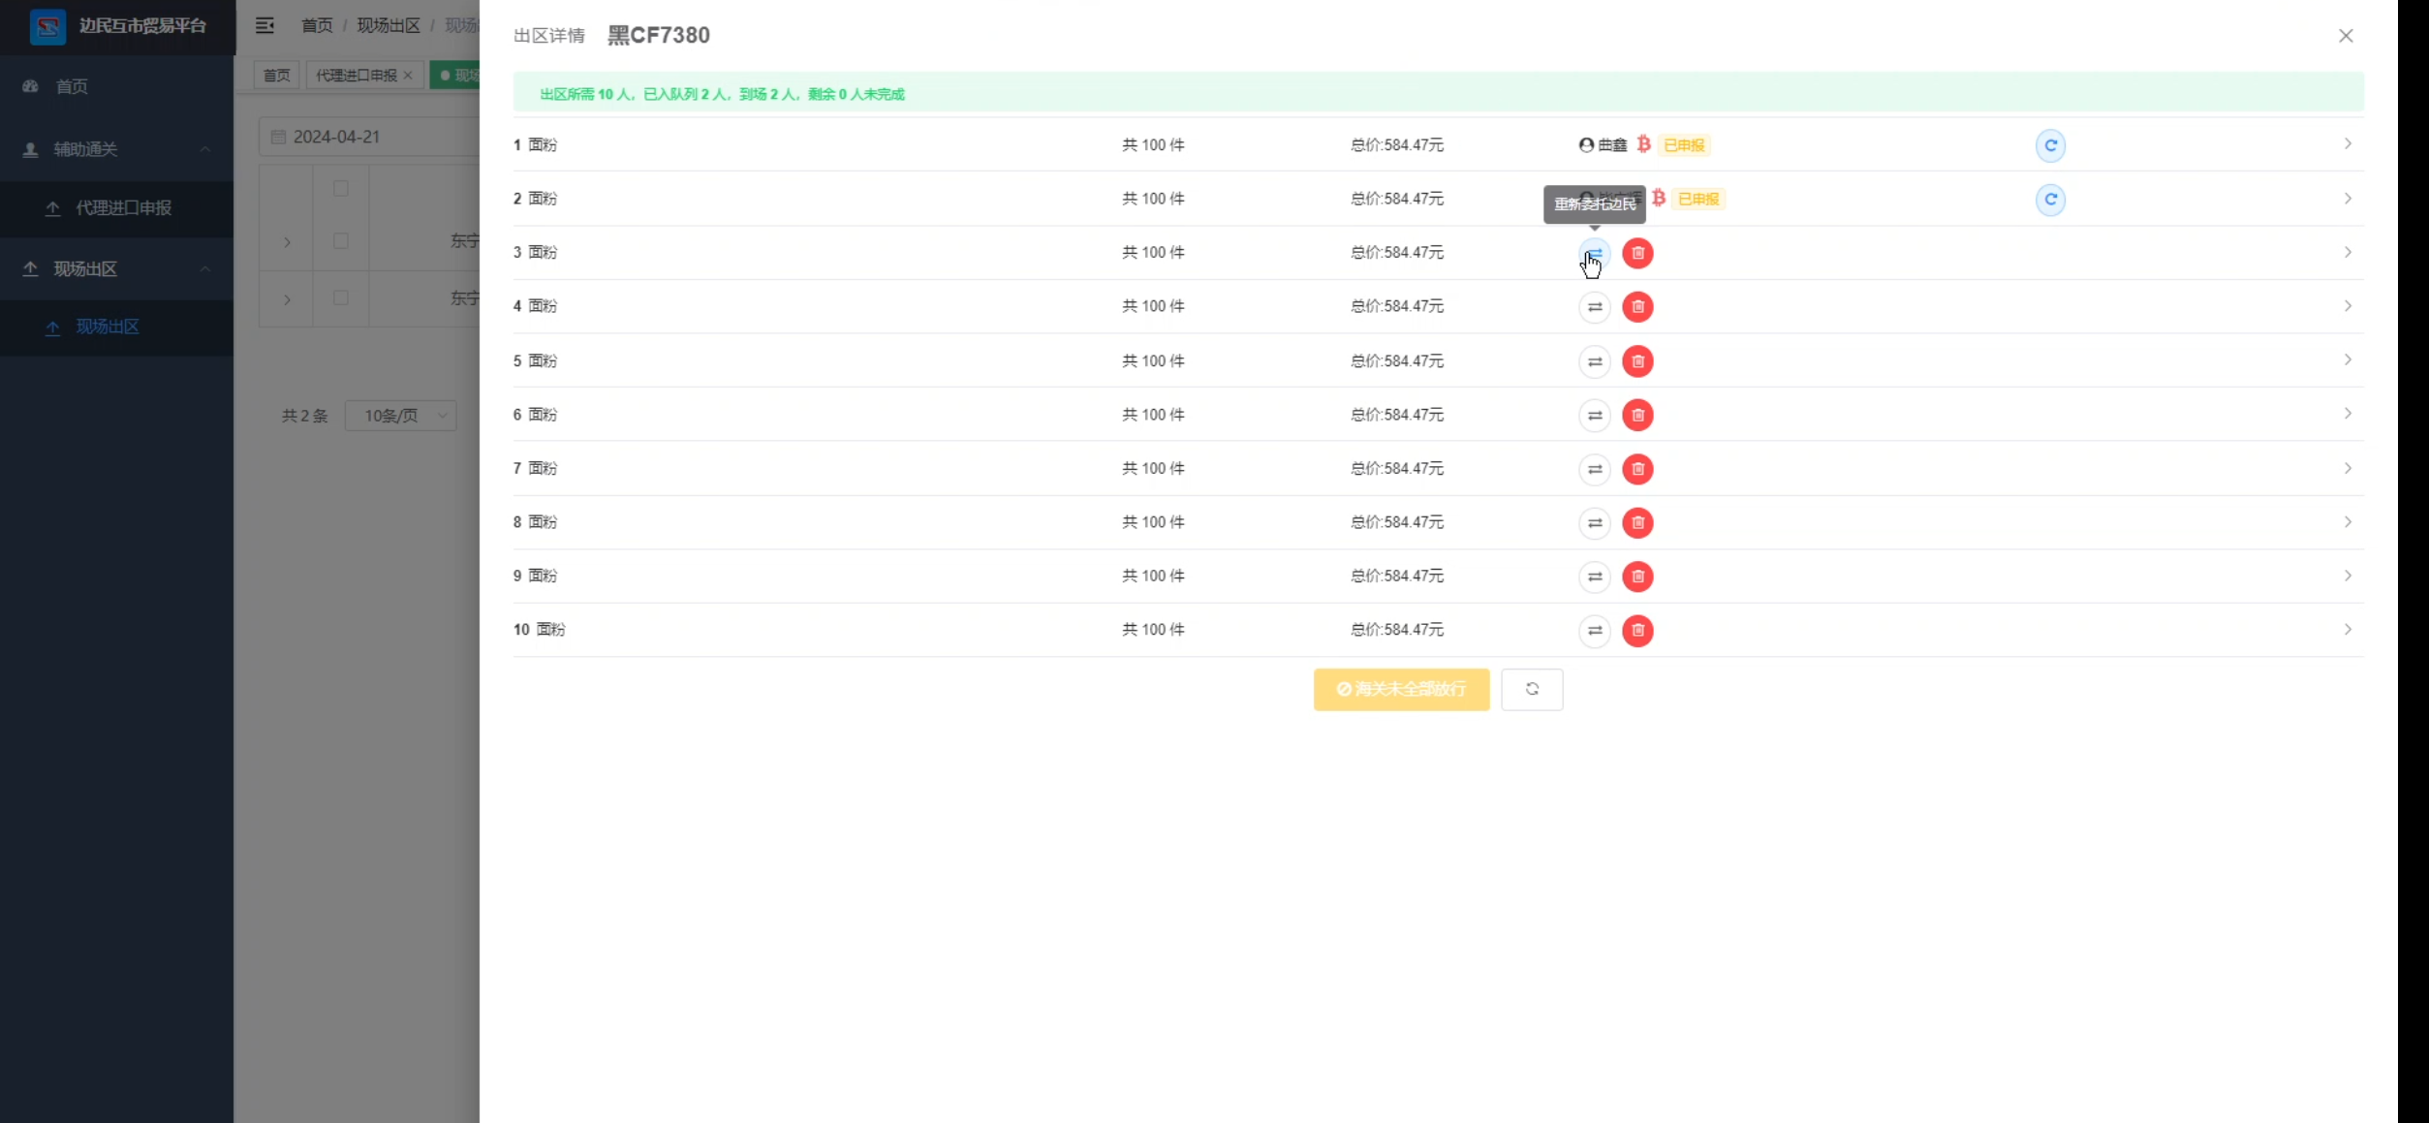
Task: Tick the header select-all checkbox
Action: click(x=341, y=188)
